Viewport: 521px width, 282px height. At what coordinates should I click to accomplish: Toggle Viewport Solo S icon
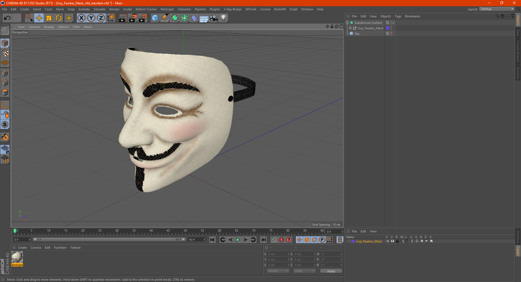pos(5,125)
